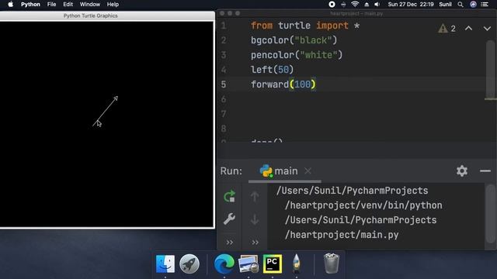This screenshot has width=497, height=279.
Task: Open Finder from the Dock
Action: (165, 263)
